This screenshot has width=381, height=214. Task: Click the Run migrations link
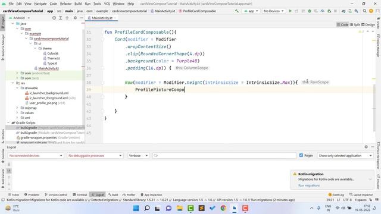pyautogui.click(x=309, y=185)
